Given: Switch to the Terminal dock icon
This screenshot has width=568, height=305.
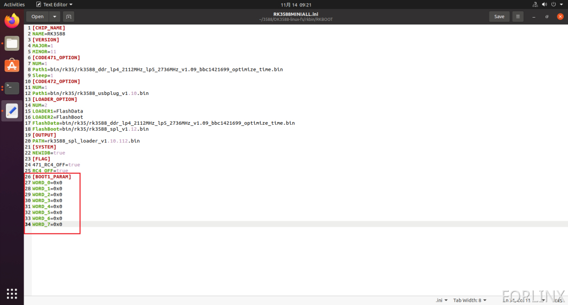Looking at the screenshot, I should [x=12, y=88].
